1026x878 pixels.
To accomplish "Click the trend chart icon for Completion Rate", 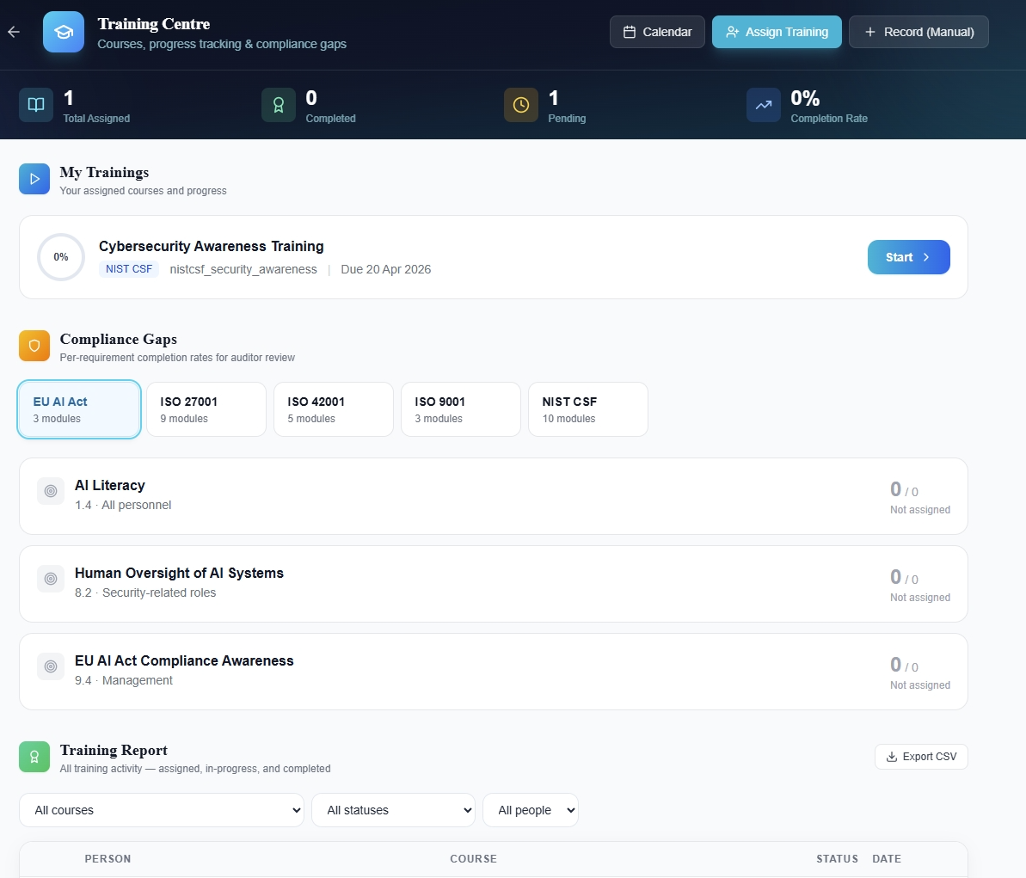I will click(x=763, y=104).
